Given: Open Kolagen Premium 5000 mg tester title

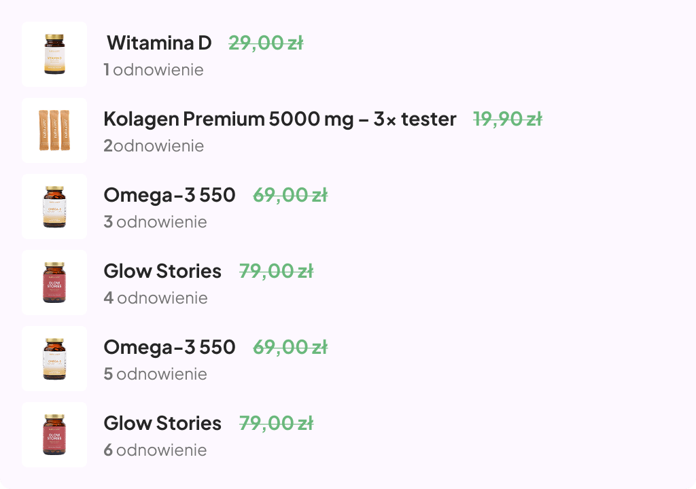Looking at the screenshot, I should [x=279, y=120].
